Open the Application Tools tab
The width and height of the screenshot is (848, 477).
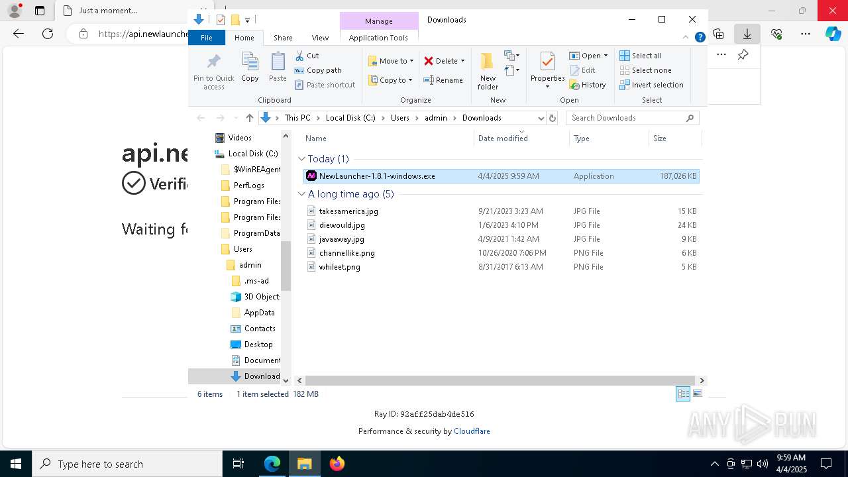[x=378, y=38]
